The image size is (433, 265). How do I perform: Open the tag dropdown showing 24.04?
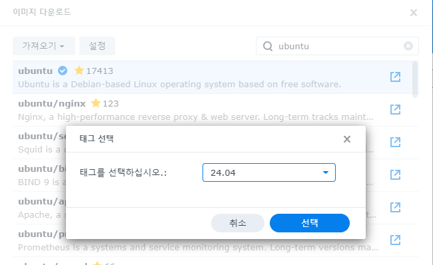(269, 172)
